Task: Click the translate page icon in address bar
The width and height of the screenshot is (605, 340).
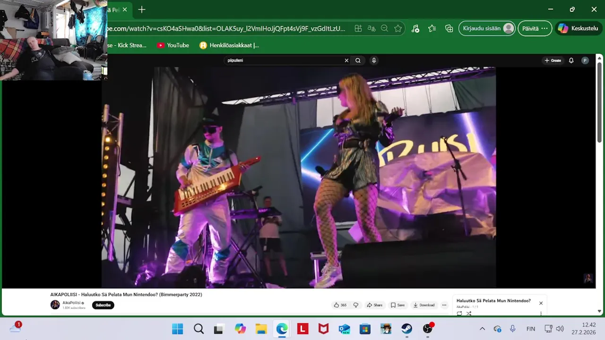Action: (372, 28)
